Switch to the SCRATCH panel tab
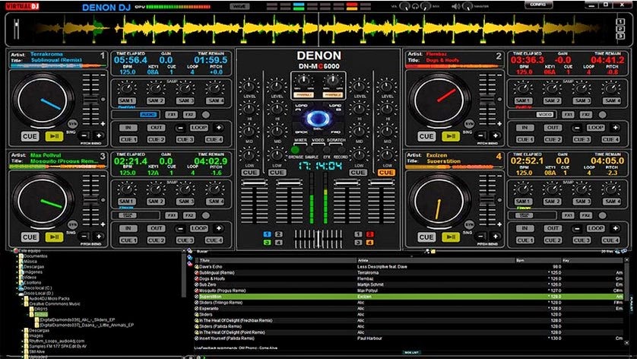 point(336,140)
